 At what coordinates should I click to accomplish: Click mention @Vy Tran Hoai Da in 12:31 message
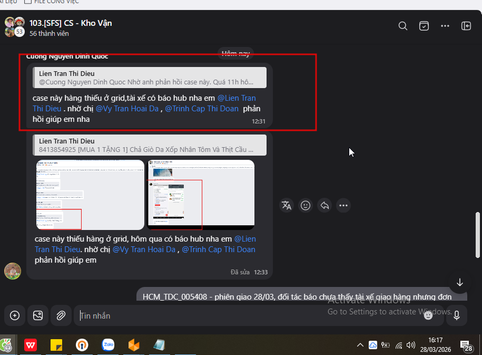tap(127, 109)
